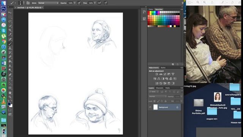Select the Clone Stamp tool
Viewport: 243px width, 137px height.
(x=10, y=48)
